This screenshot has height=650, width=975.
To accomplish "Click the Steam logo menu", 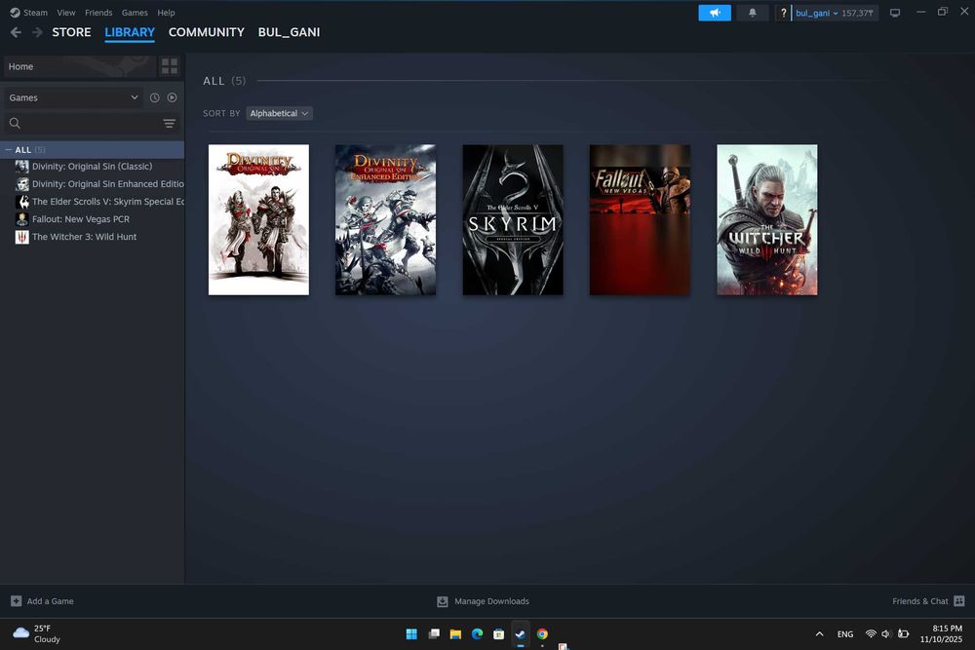I will point(28,13).
